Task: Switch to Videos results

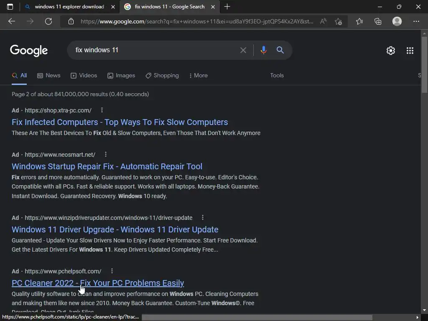Action: (x=84, y=75)
